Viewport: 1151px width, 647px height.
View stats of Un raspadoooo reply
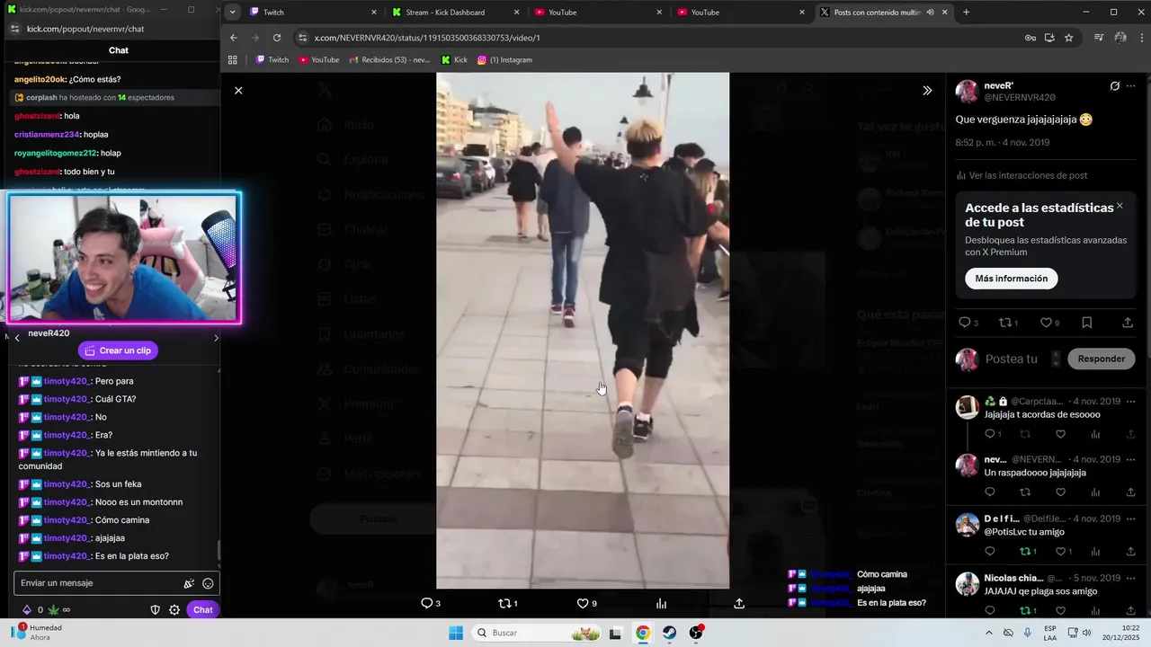[1095, 492]
